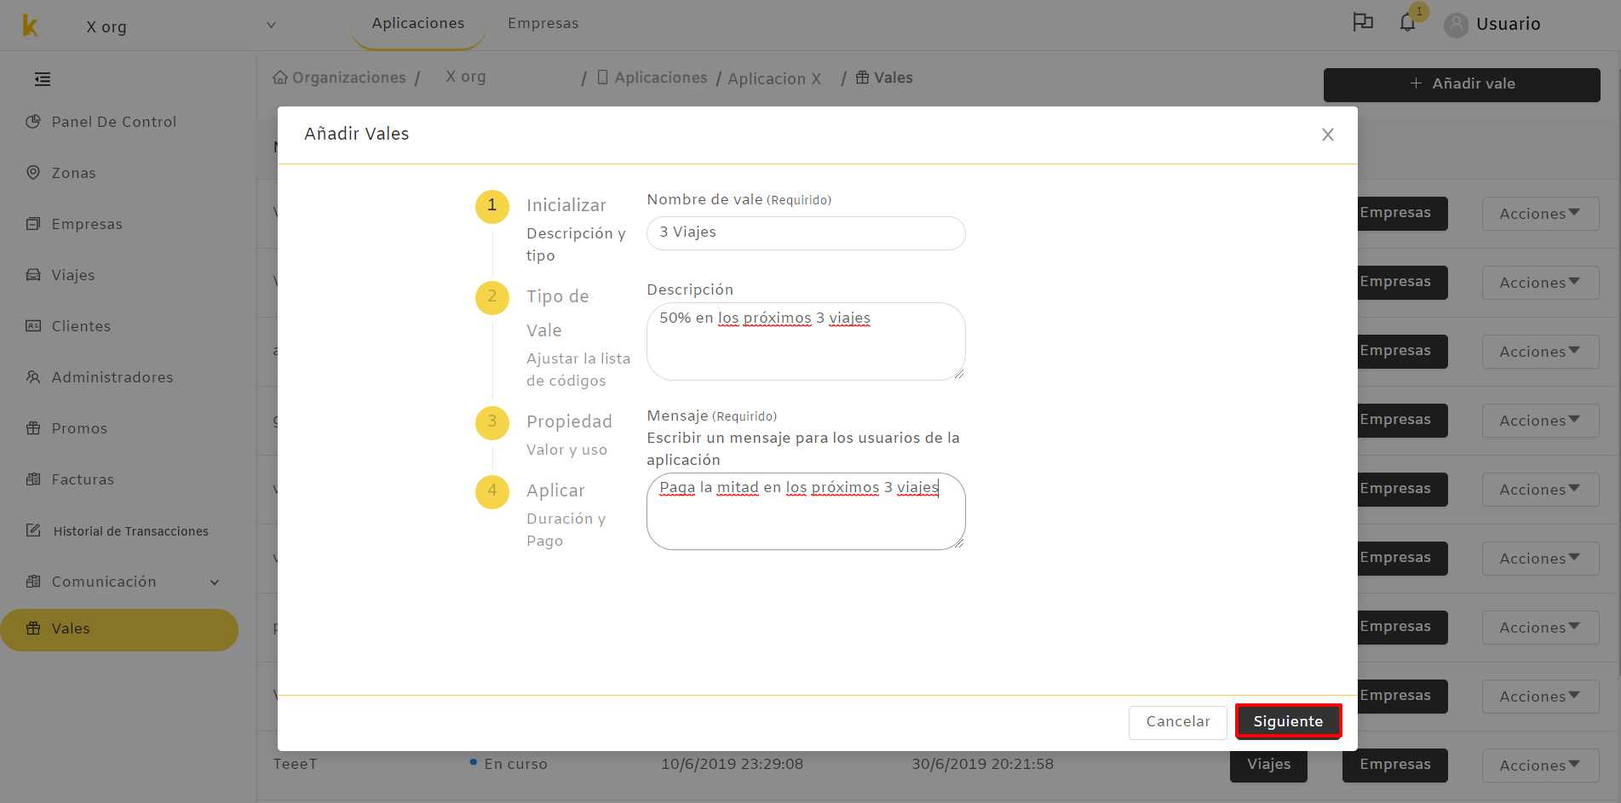Click the X org breadcrumb text
Screen dimensions: 1621x803
click(x=466, y=77)
